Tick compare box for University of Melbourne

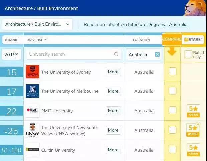[172, 91]
